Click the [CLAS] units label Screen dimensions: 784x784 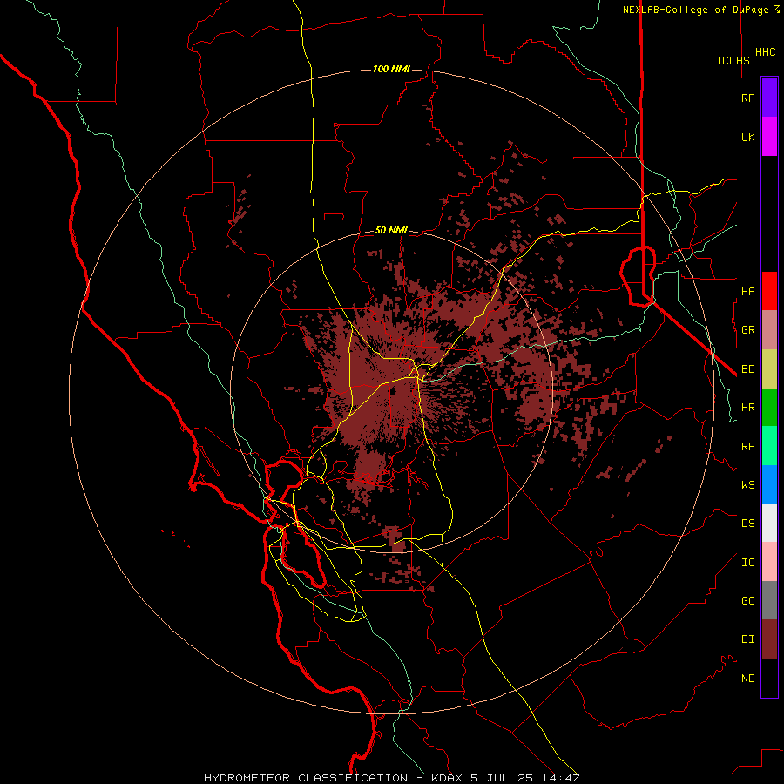coord(736,60)
